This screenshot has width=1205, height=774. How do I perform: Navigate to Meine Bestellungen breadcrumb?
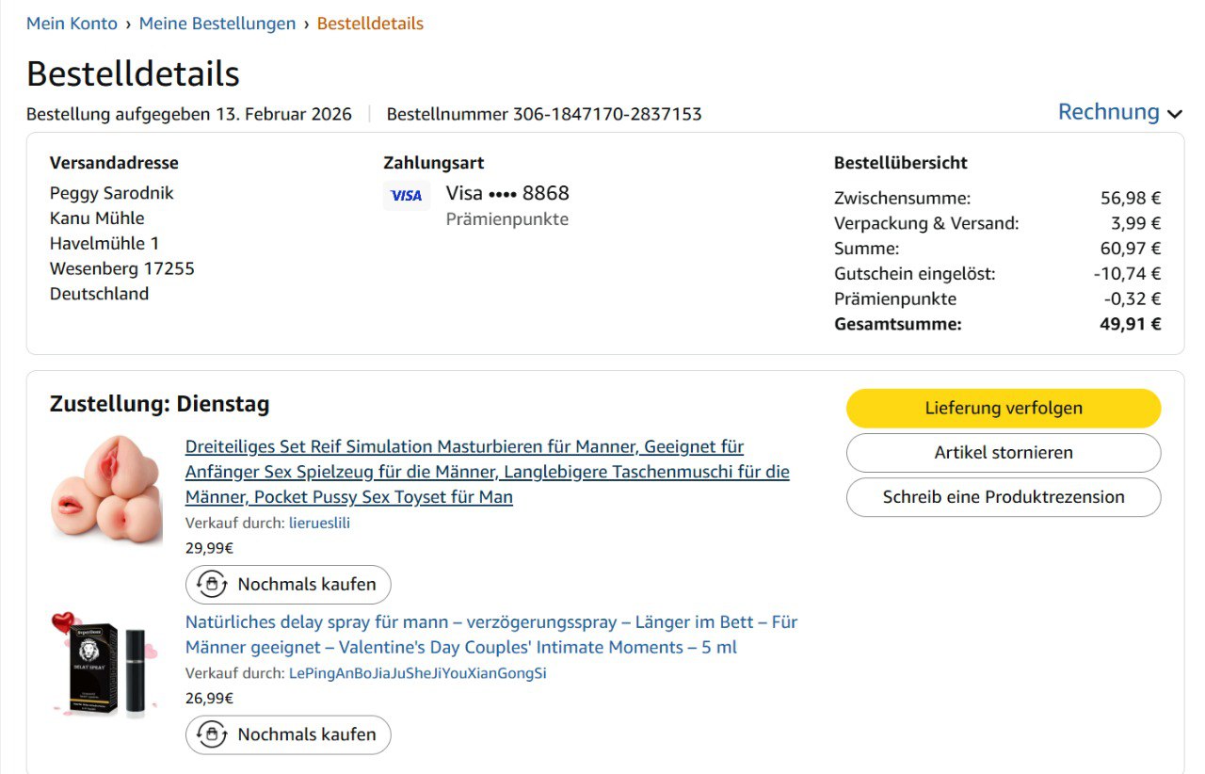[217, 24]
